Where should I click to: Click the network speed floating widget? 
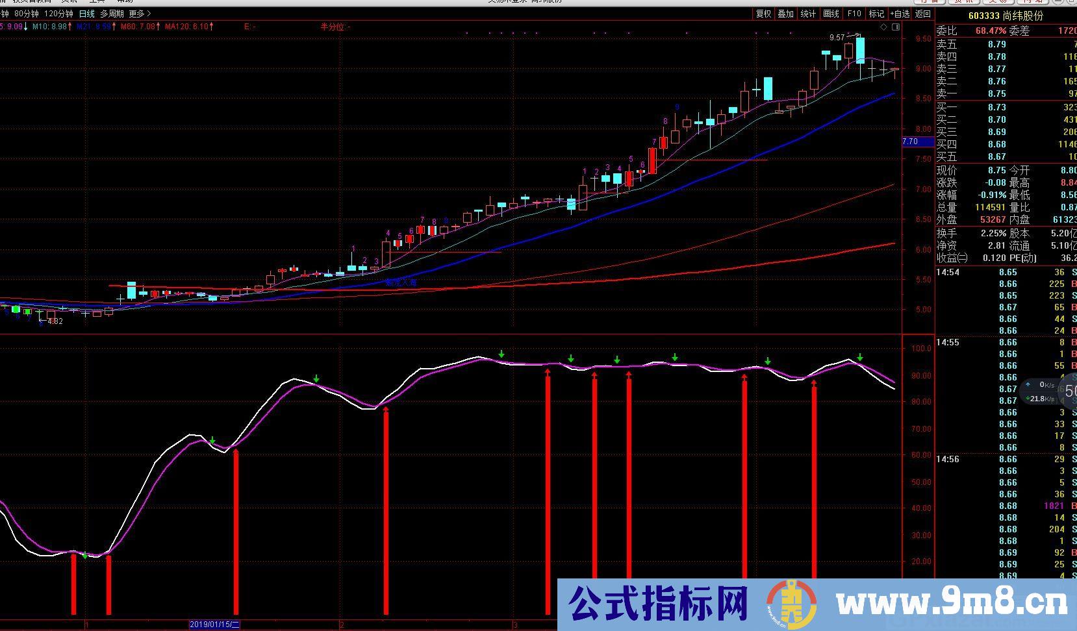tap(1047, 391)
